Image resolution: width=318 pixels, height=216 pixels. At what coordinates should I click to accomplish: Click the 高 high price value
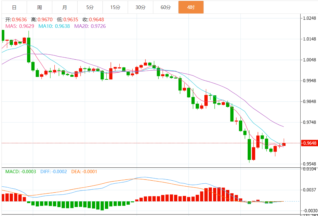[x=45, y=20]
